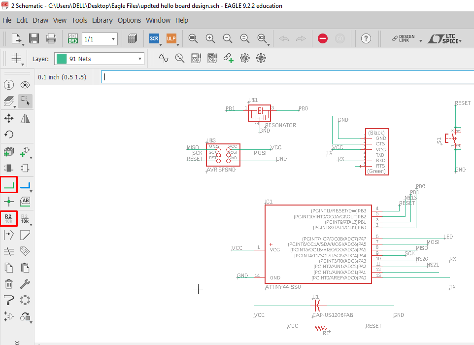This screenshot has height=345, width=474.
Task: Toggle the Show eye tool
Action: coord(25,85)
